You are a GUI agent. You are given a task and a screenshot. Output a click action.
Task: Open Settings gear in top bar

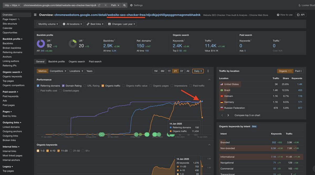131,5
